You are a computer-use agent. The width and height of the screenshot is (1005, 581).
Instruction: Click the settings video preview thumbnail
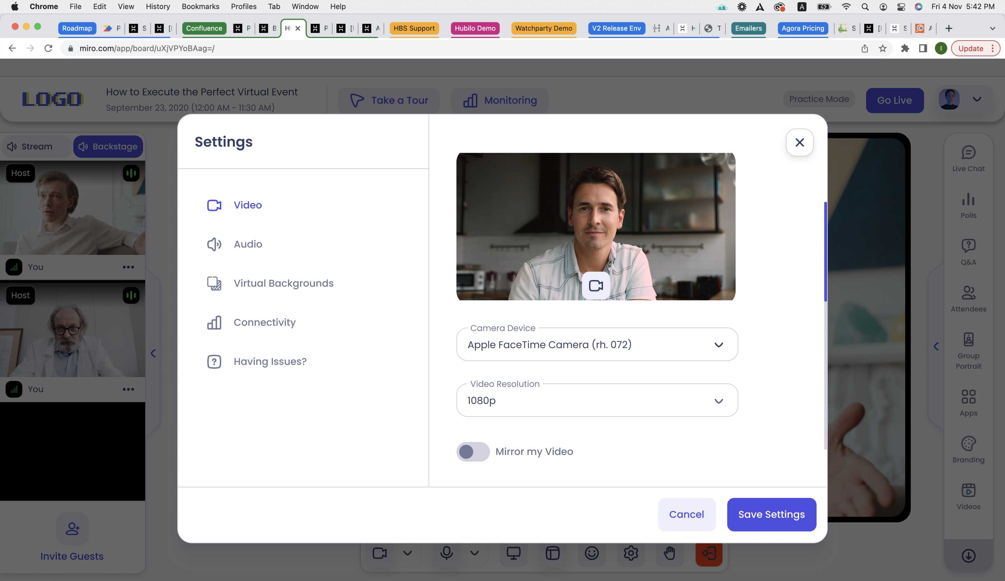point(596,226)
